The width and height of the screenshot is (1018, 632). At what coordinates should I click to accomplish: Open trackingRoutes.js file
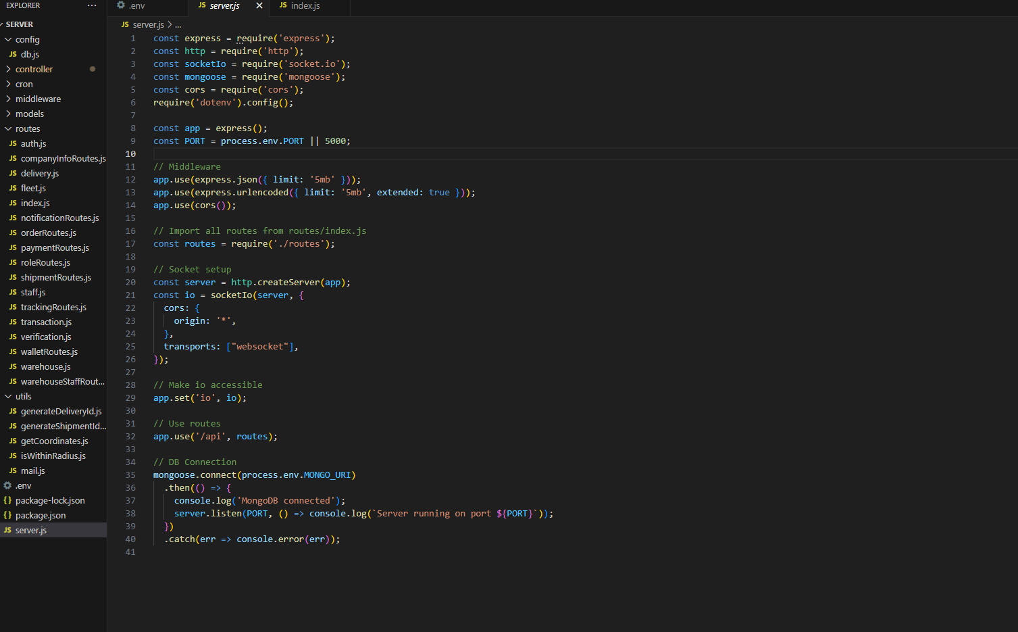tap(53, 307)
